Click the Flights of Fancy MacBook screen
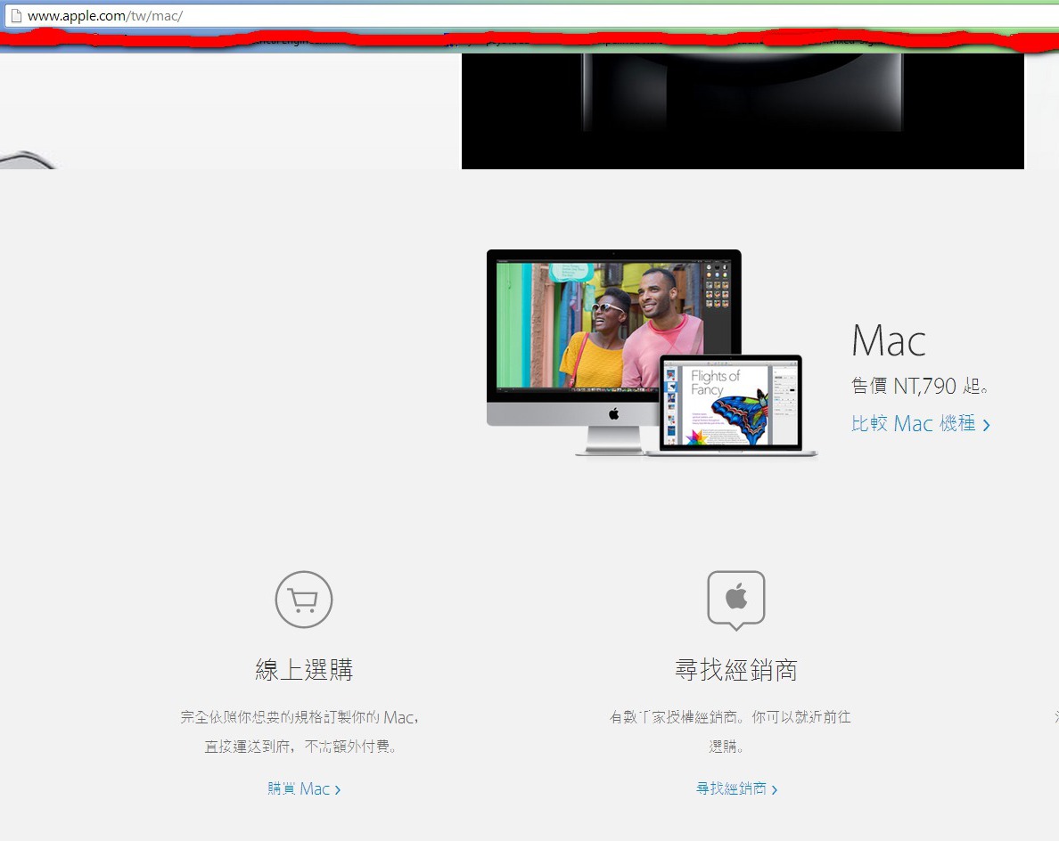The height and width of the screenshot is (841, 1059). [x=731, y=403]
